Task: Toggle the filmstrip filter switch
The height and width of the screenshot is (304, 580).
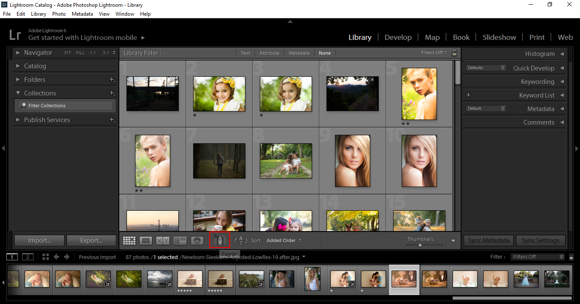Action: 572,257
